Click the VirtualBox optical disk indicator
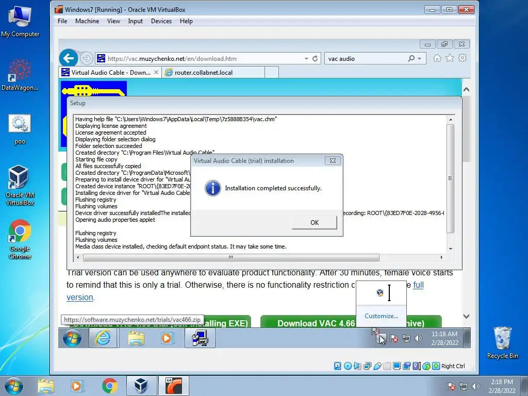This screenshot has width=528, height=396. click(348, 366)
